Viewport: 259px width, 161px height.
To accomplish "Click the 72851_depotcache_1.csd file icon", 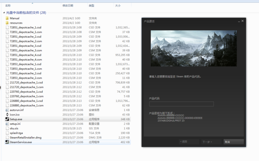I will click(x=7, y=27).
